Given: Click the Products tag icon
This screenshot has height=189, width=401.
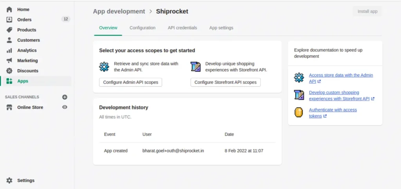Looking at the screenshot, I should tap(9, 30).
